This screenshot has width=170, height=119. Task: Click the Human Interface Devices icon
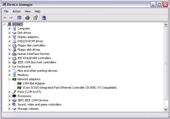[14, 54]
